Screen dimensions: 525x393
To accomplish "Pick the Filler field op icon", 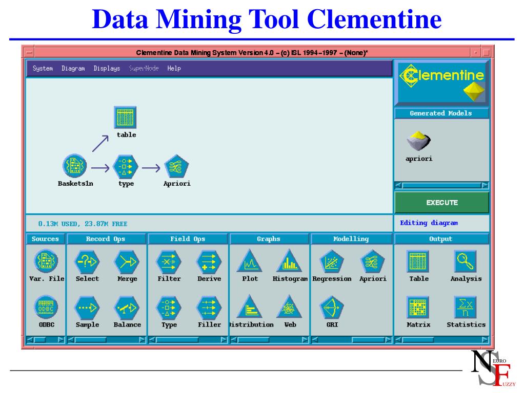I will [x=209, y=308].
